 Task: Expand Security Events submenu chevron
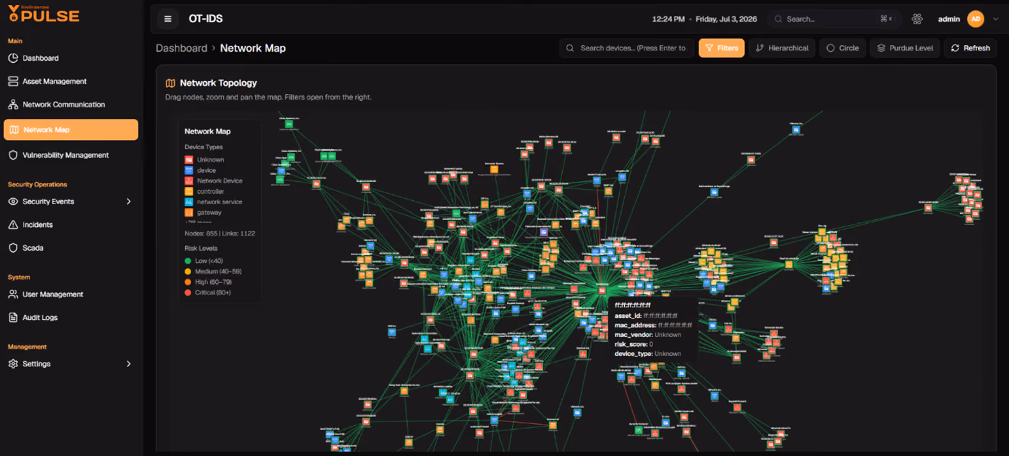click(129, 201)
